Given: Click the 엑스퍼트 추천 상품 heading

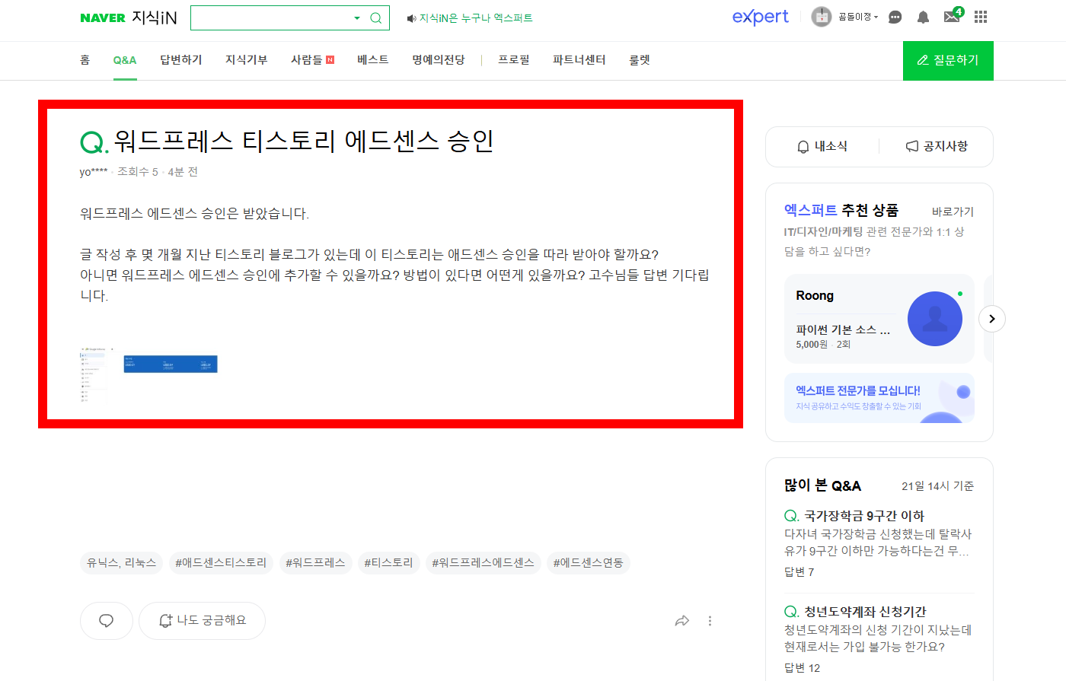Looking at the screenshot, I should (841, 210).
